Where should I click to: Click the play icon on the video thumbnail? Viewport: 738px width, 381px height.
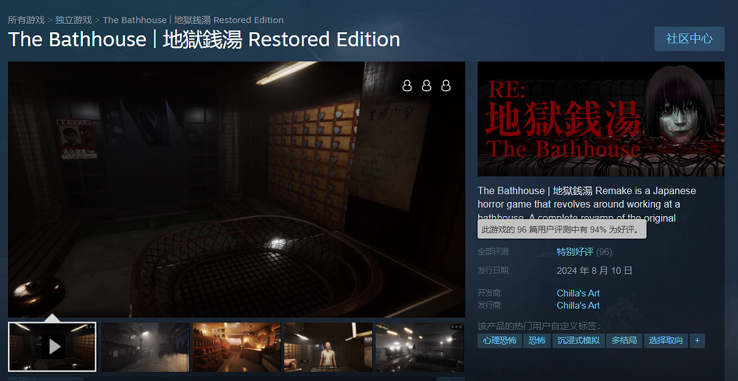click(x=52, y=347)
